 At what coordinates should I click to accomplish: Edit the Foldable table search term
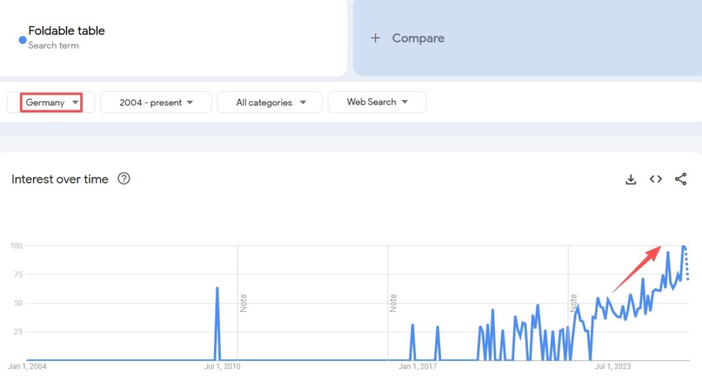pyautogui.click(x=66, y=31)
